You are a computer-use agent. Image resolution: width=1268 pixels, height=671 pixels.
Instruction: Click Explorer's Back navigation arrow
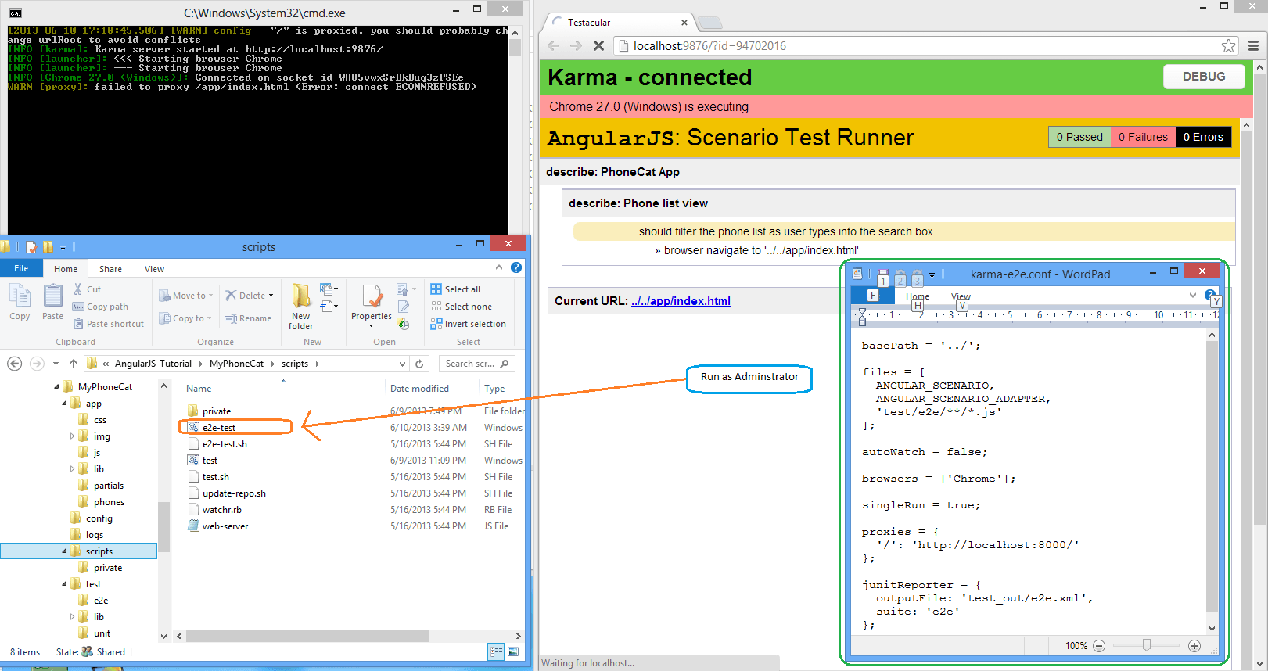[14, 364]
